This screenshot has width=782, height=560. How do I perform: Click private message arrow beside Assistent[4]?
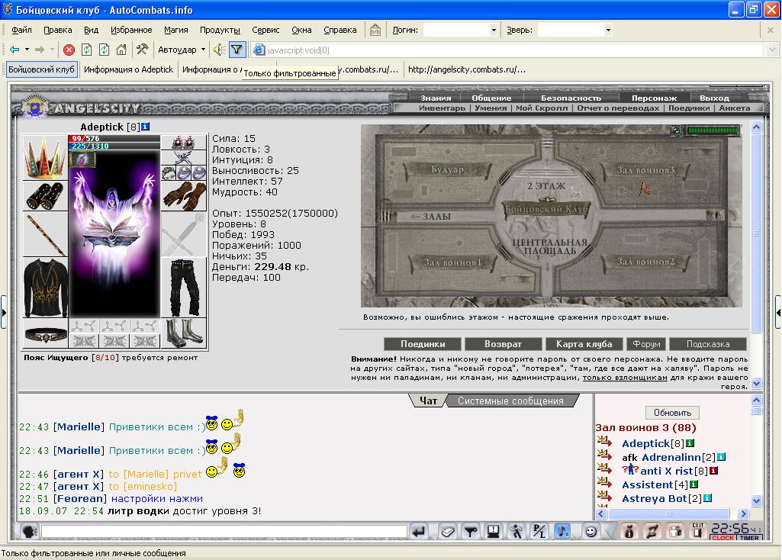pos(604,483)
